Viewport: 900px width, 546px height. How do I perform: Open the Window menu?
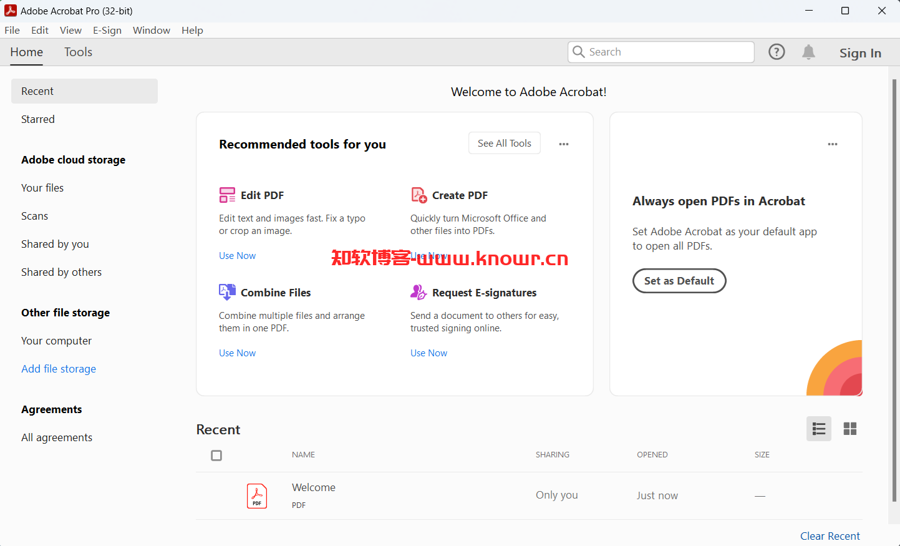pyautogui.click(x=152, y=30)
